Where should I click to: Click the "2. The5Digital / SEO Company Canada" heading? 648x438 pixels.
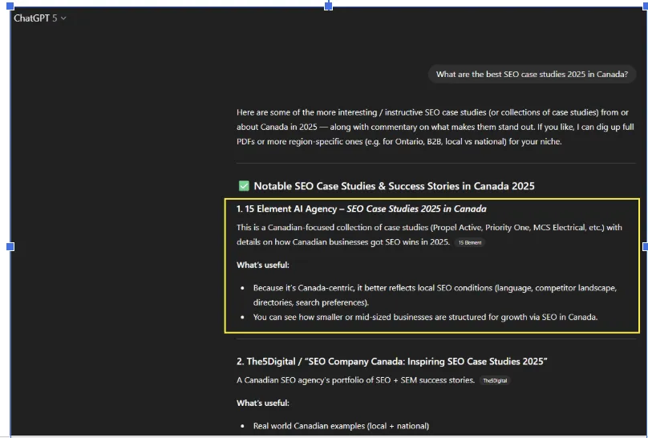point(392,362)
